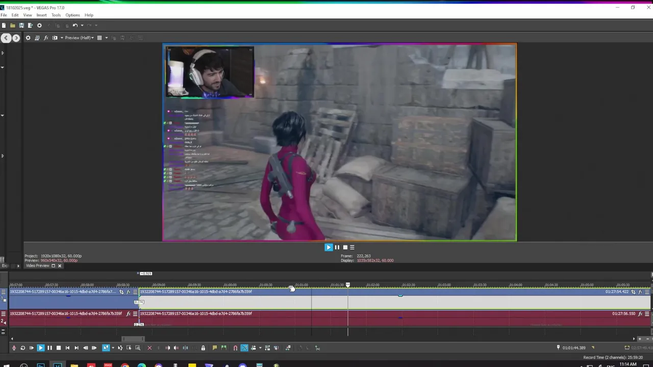653x367 pixels.
Task: Open the Options menu
Action: point(72,15)
